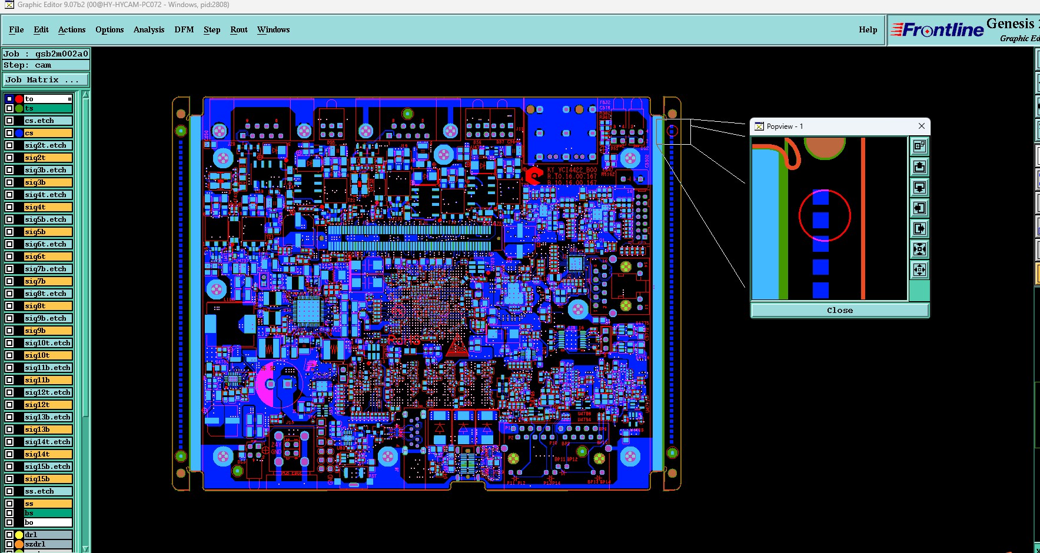Toggle the checkbox for the ss layer
This screenshot has height=553, width=1040.
point(9,504)
